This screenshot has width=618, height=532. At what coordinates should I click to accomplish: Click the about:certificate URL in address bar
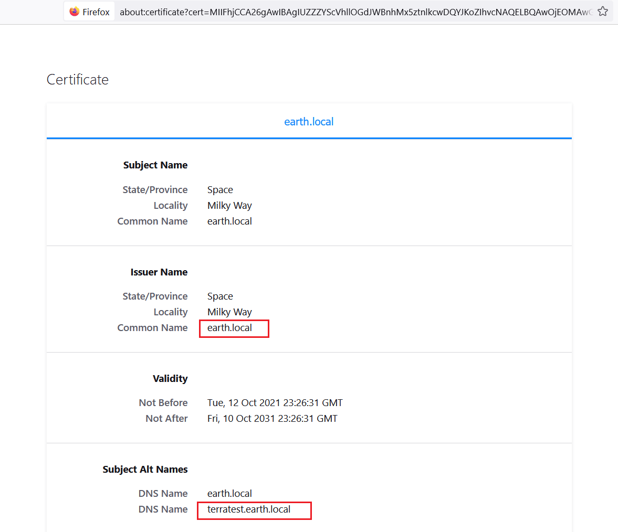tap(355, 12)
